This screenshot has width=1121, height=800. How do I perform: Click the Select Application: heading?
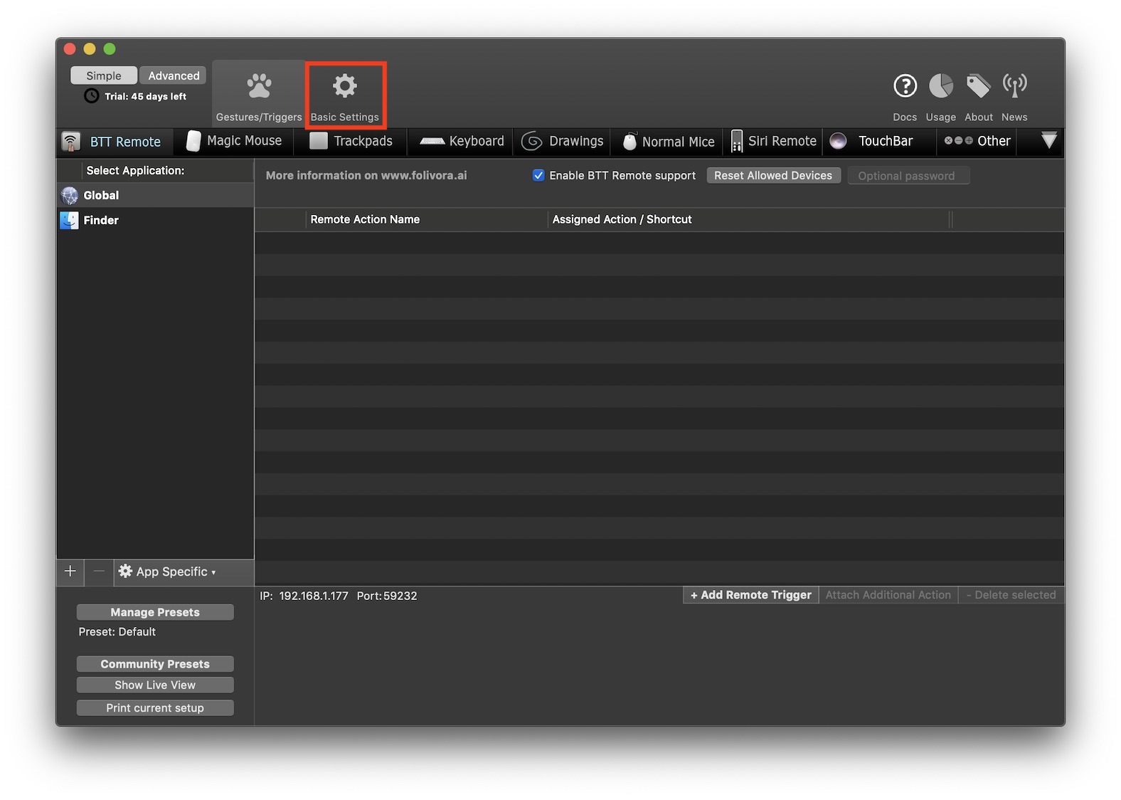click(135, 171)
